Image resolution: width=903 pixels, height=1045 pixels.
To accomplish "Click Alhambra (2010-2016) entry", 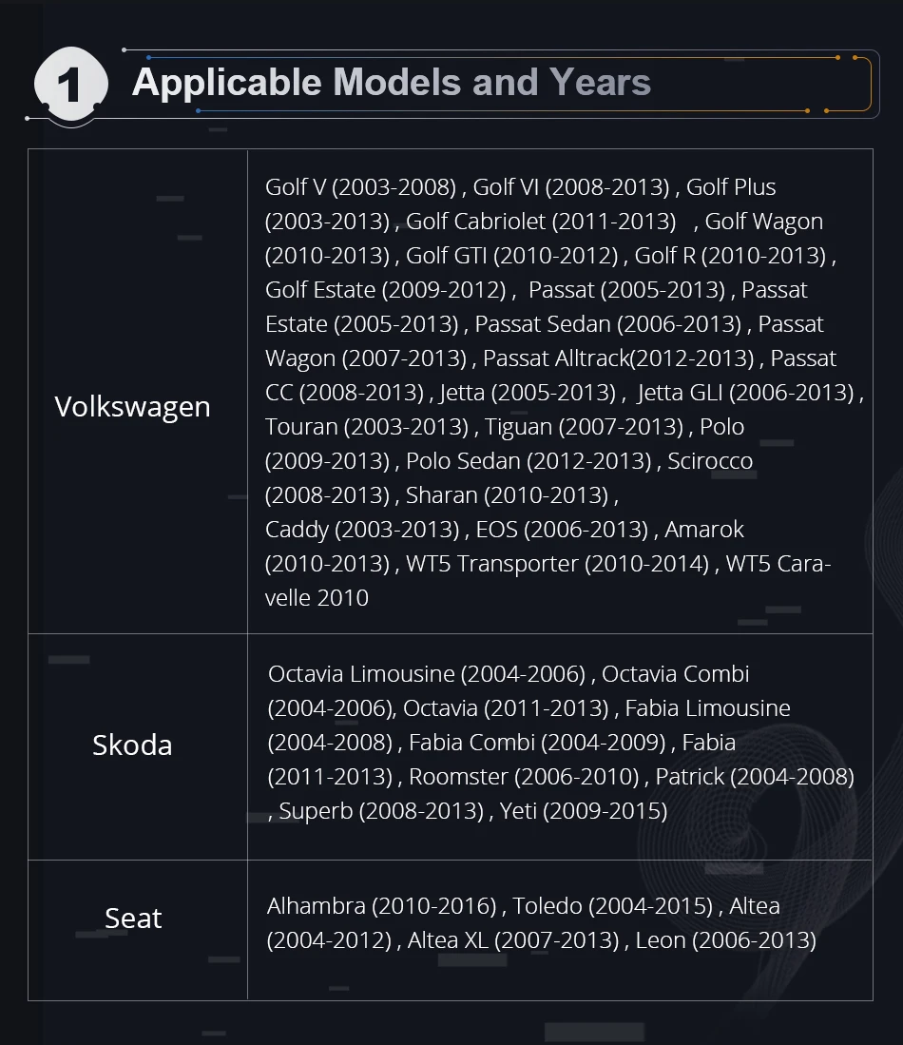I will click(x=381, y=906).
